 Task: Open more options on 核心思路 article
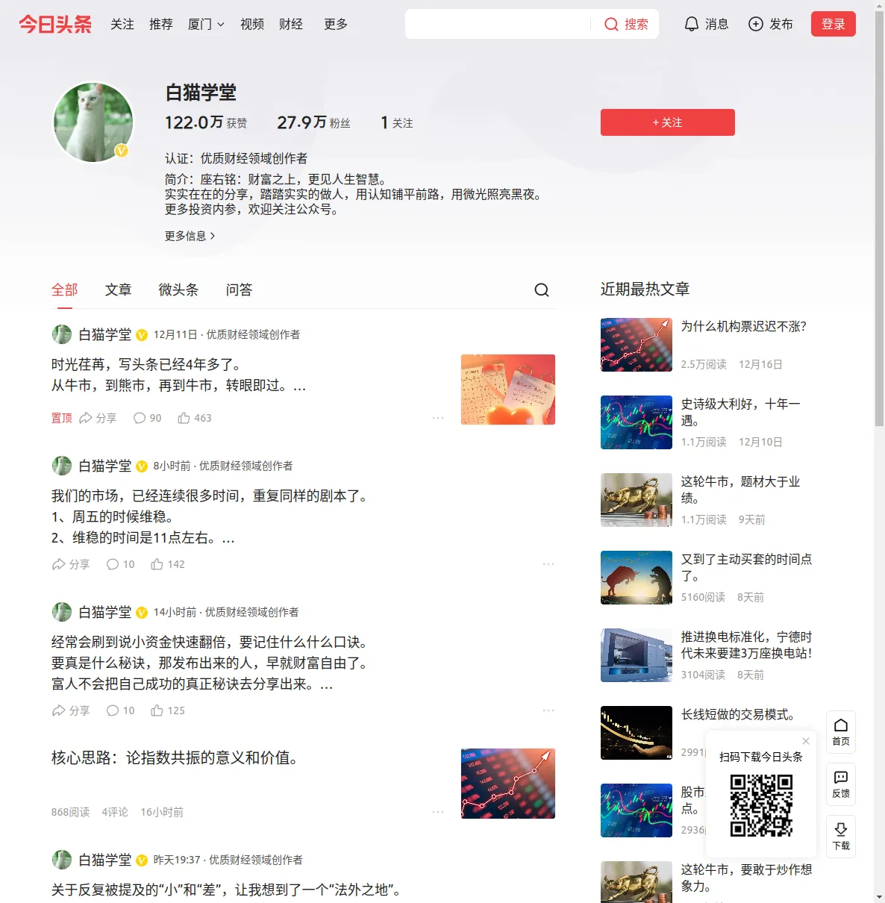438,812
